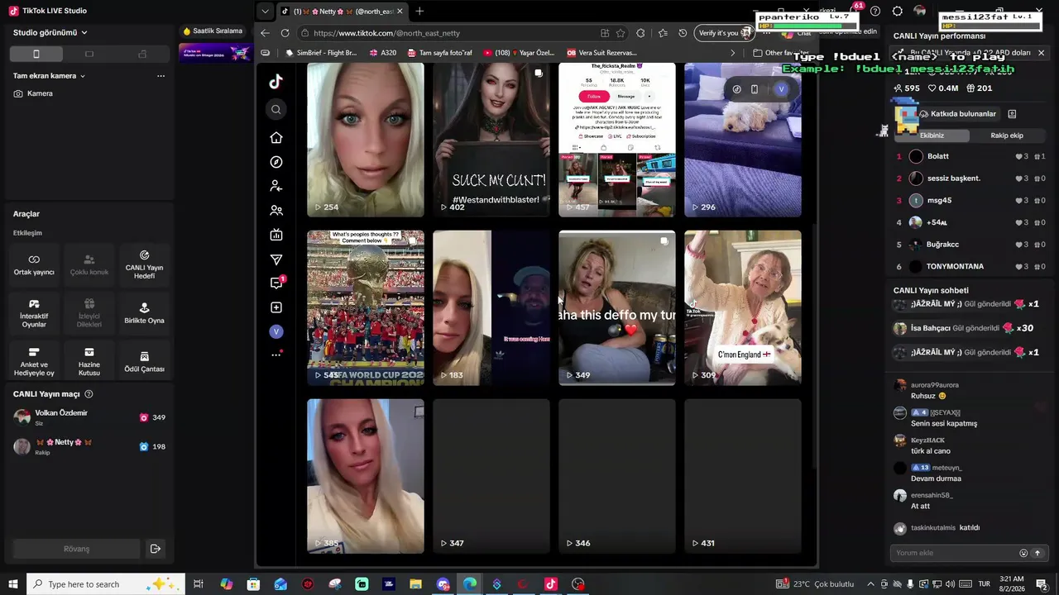Open the TikTok inbox with notification badge

[x=277, y=283]
